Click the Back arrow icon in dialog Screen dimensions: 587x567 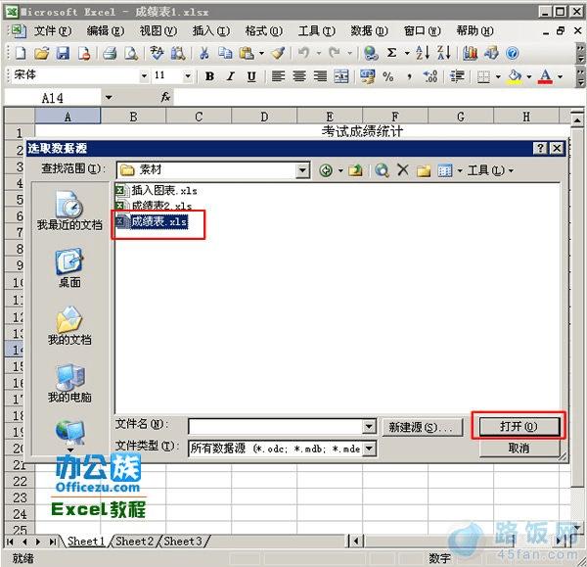326,170
